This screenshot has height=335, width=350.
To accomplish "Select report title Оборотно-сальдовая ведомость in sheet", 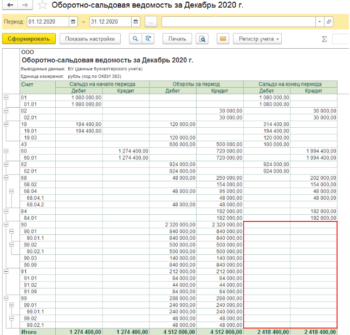I will [107, 60].
